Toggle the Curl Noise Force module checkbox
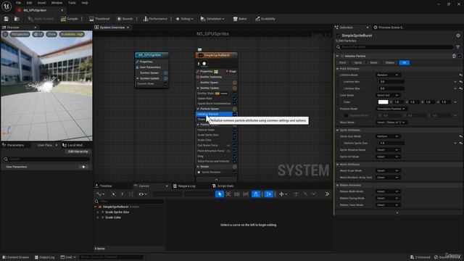This screenshot has height=261, width=464. (x=234, y=146)
